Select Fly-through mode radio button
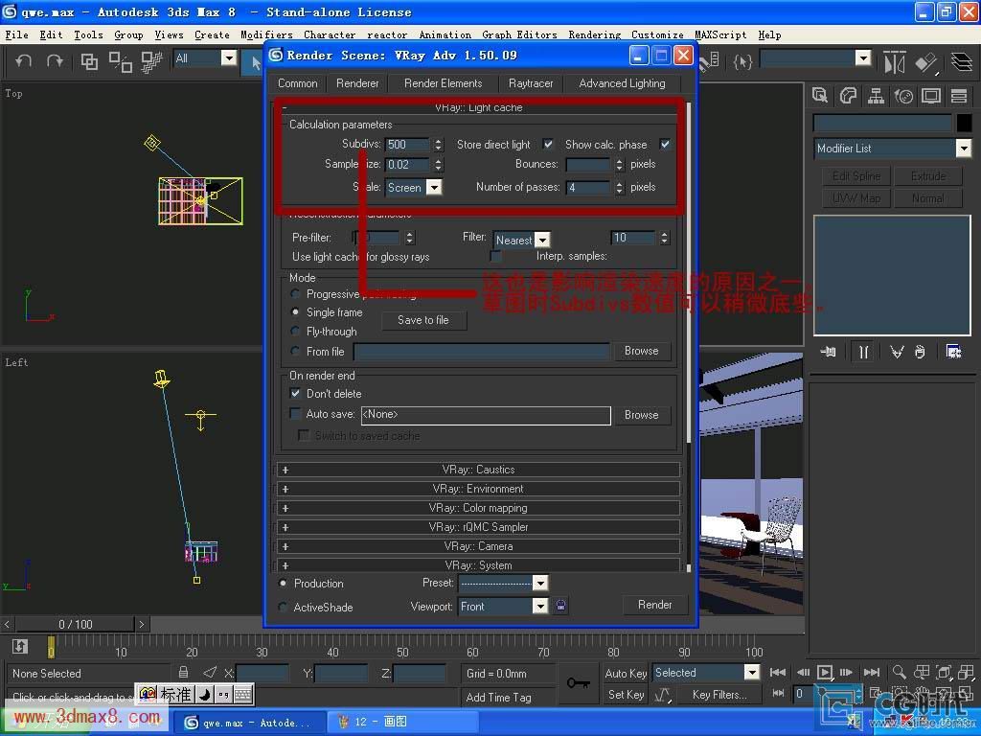The height and width of the screenshot is (736, 981). pos(295,331)
